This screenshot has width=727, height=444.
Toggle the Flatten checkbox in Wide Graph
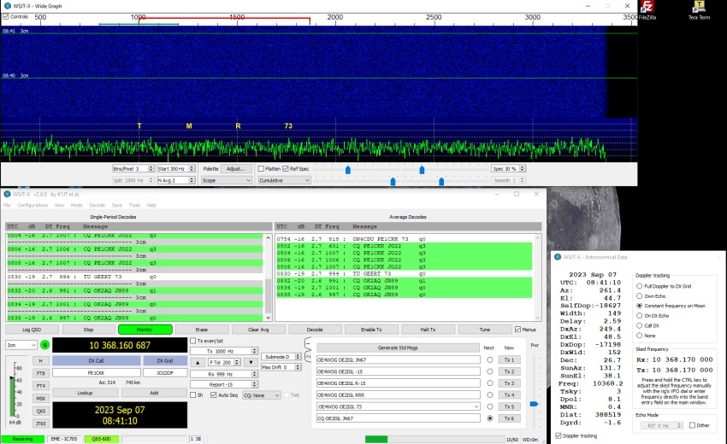coord(262,169)
